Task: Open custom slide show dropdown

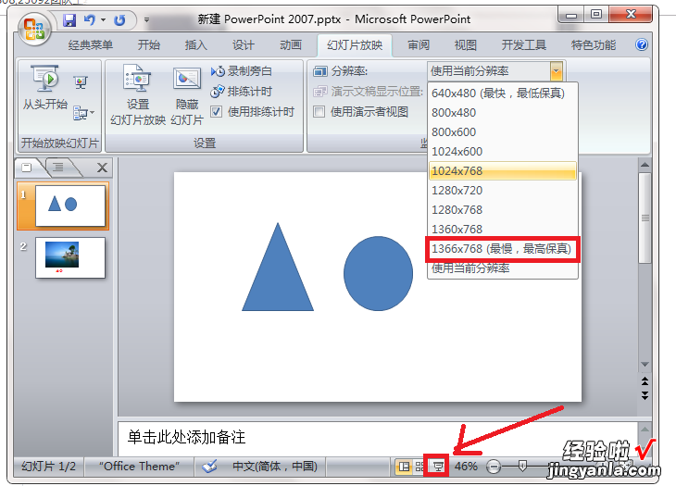Action: (x=83, y=113)
